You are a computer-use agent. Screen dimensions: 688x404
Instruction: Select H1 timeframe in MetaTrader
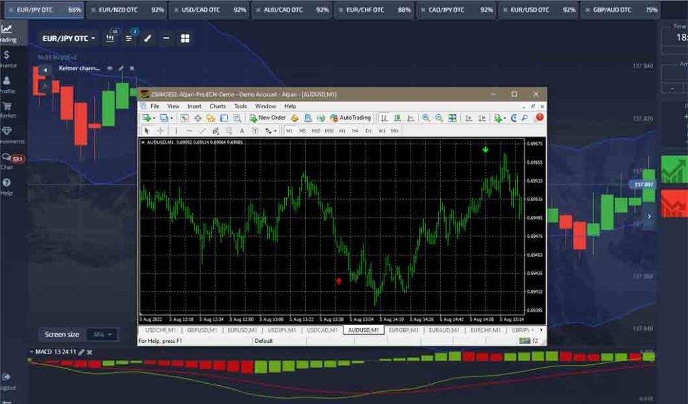(342, 131)
